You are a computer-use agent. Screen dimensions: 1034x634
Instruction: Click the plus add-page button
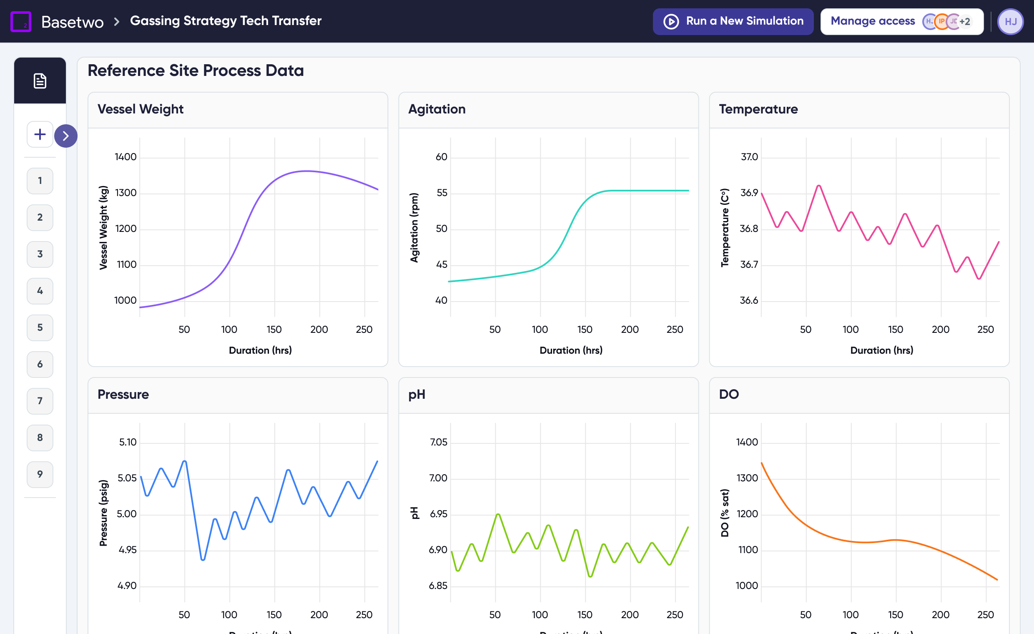pos(40,134)
